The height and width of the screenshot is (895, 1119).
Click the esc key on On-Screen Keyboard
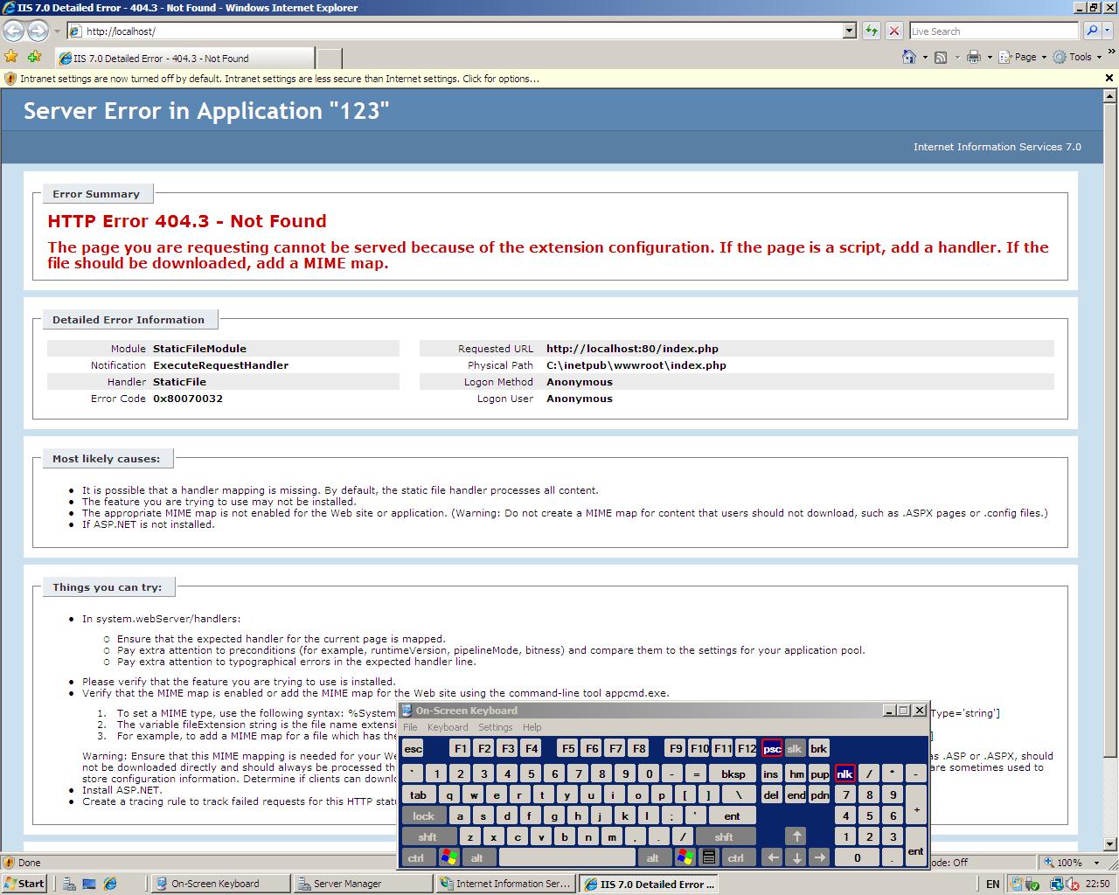coord(413,749)
